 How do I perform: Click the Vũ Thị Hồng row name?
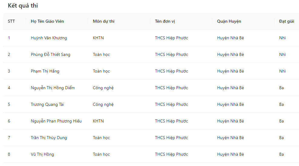(42, 154)
